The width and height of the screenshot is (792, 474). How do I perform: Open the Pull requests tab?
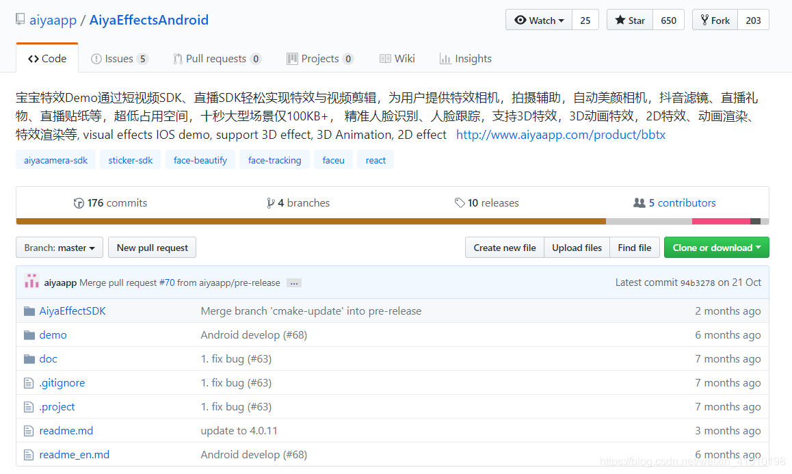[217, 59]
